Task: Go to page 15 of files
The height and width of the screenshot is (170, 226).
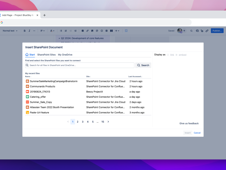Action: [102, 122]
